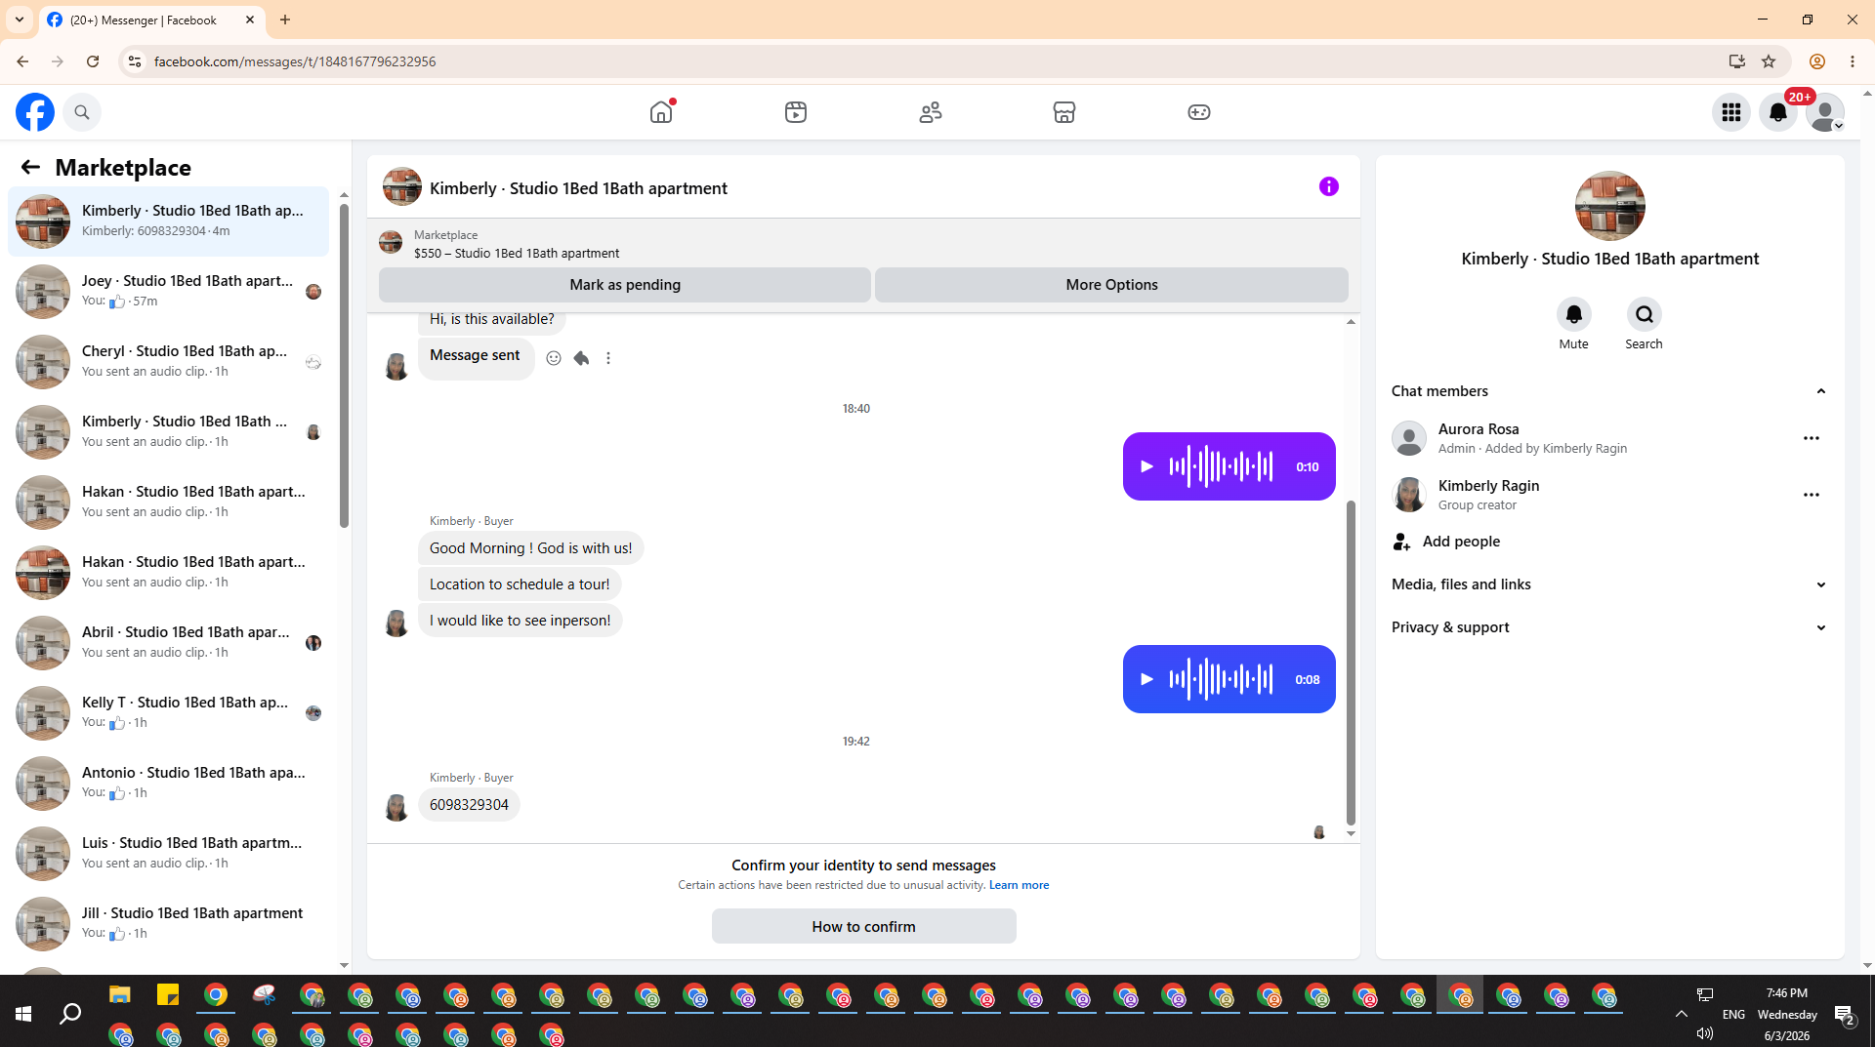Play the 0:08 audio clip
The height and width of the screenshot is (1047, 1875).
pyautogui.click(x=1147, y=679)
